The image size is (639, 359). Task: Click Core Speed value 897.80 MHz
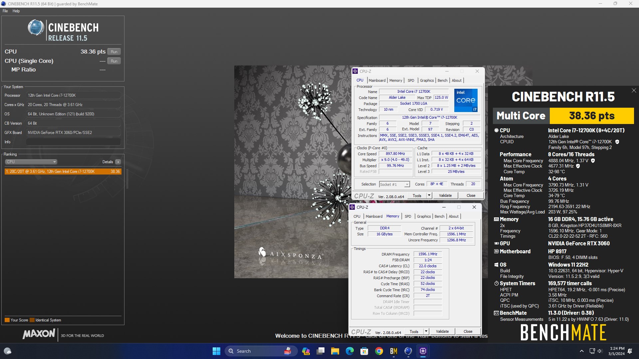tap(395, 154)
